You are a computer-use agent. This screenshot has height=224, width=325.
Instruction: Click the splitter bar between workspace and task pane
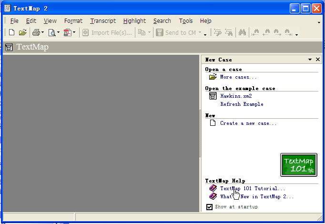(x=200, y=133)
